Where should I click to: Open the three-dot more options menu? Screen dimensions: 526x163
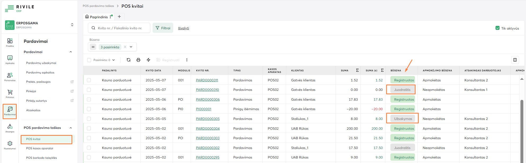click(187, 60)
